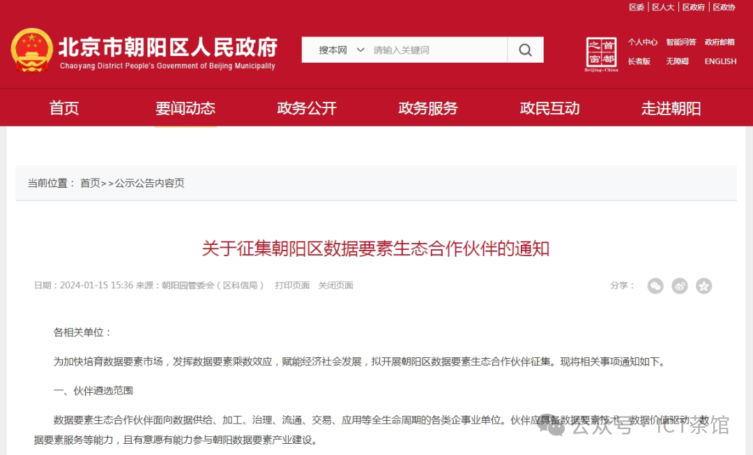Open the 走进朝阳 navigation item

671,108
